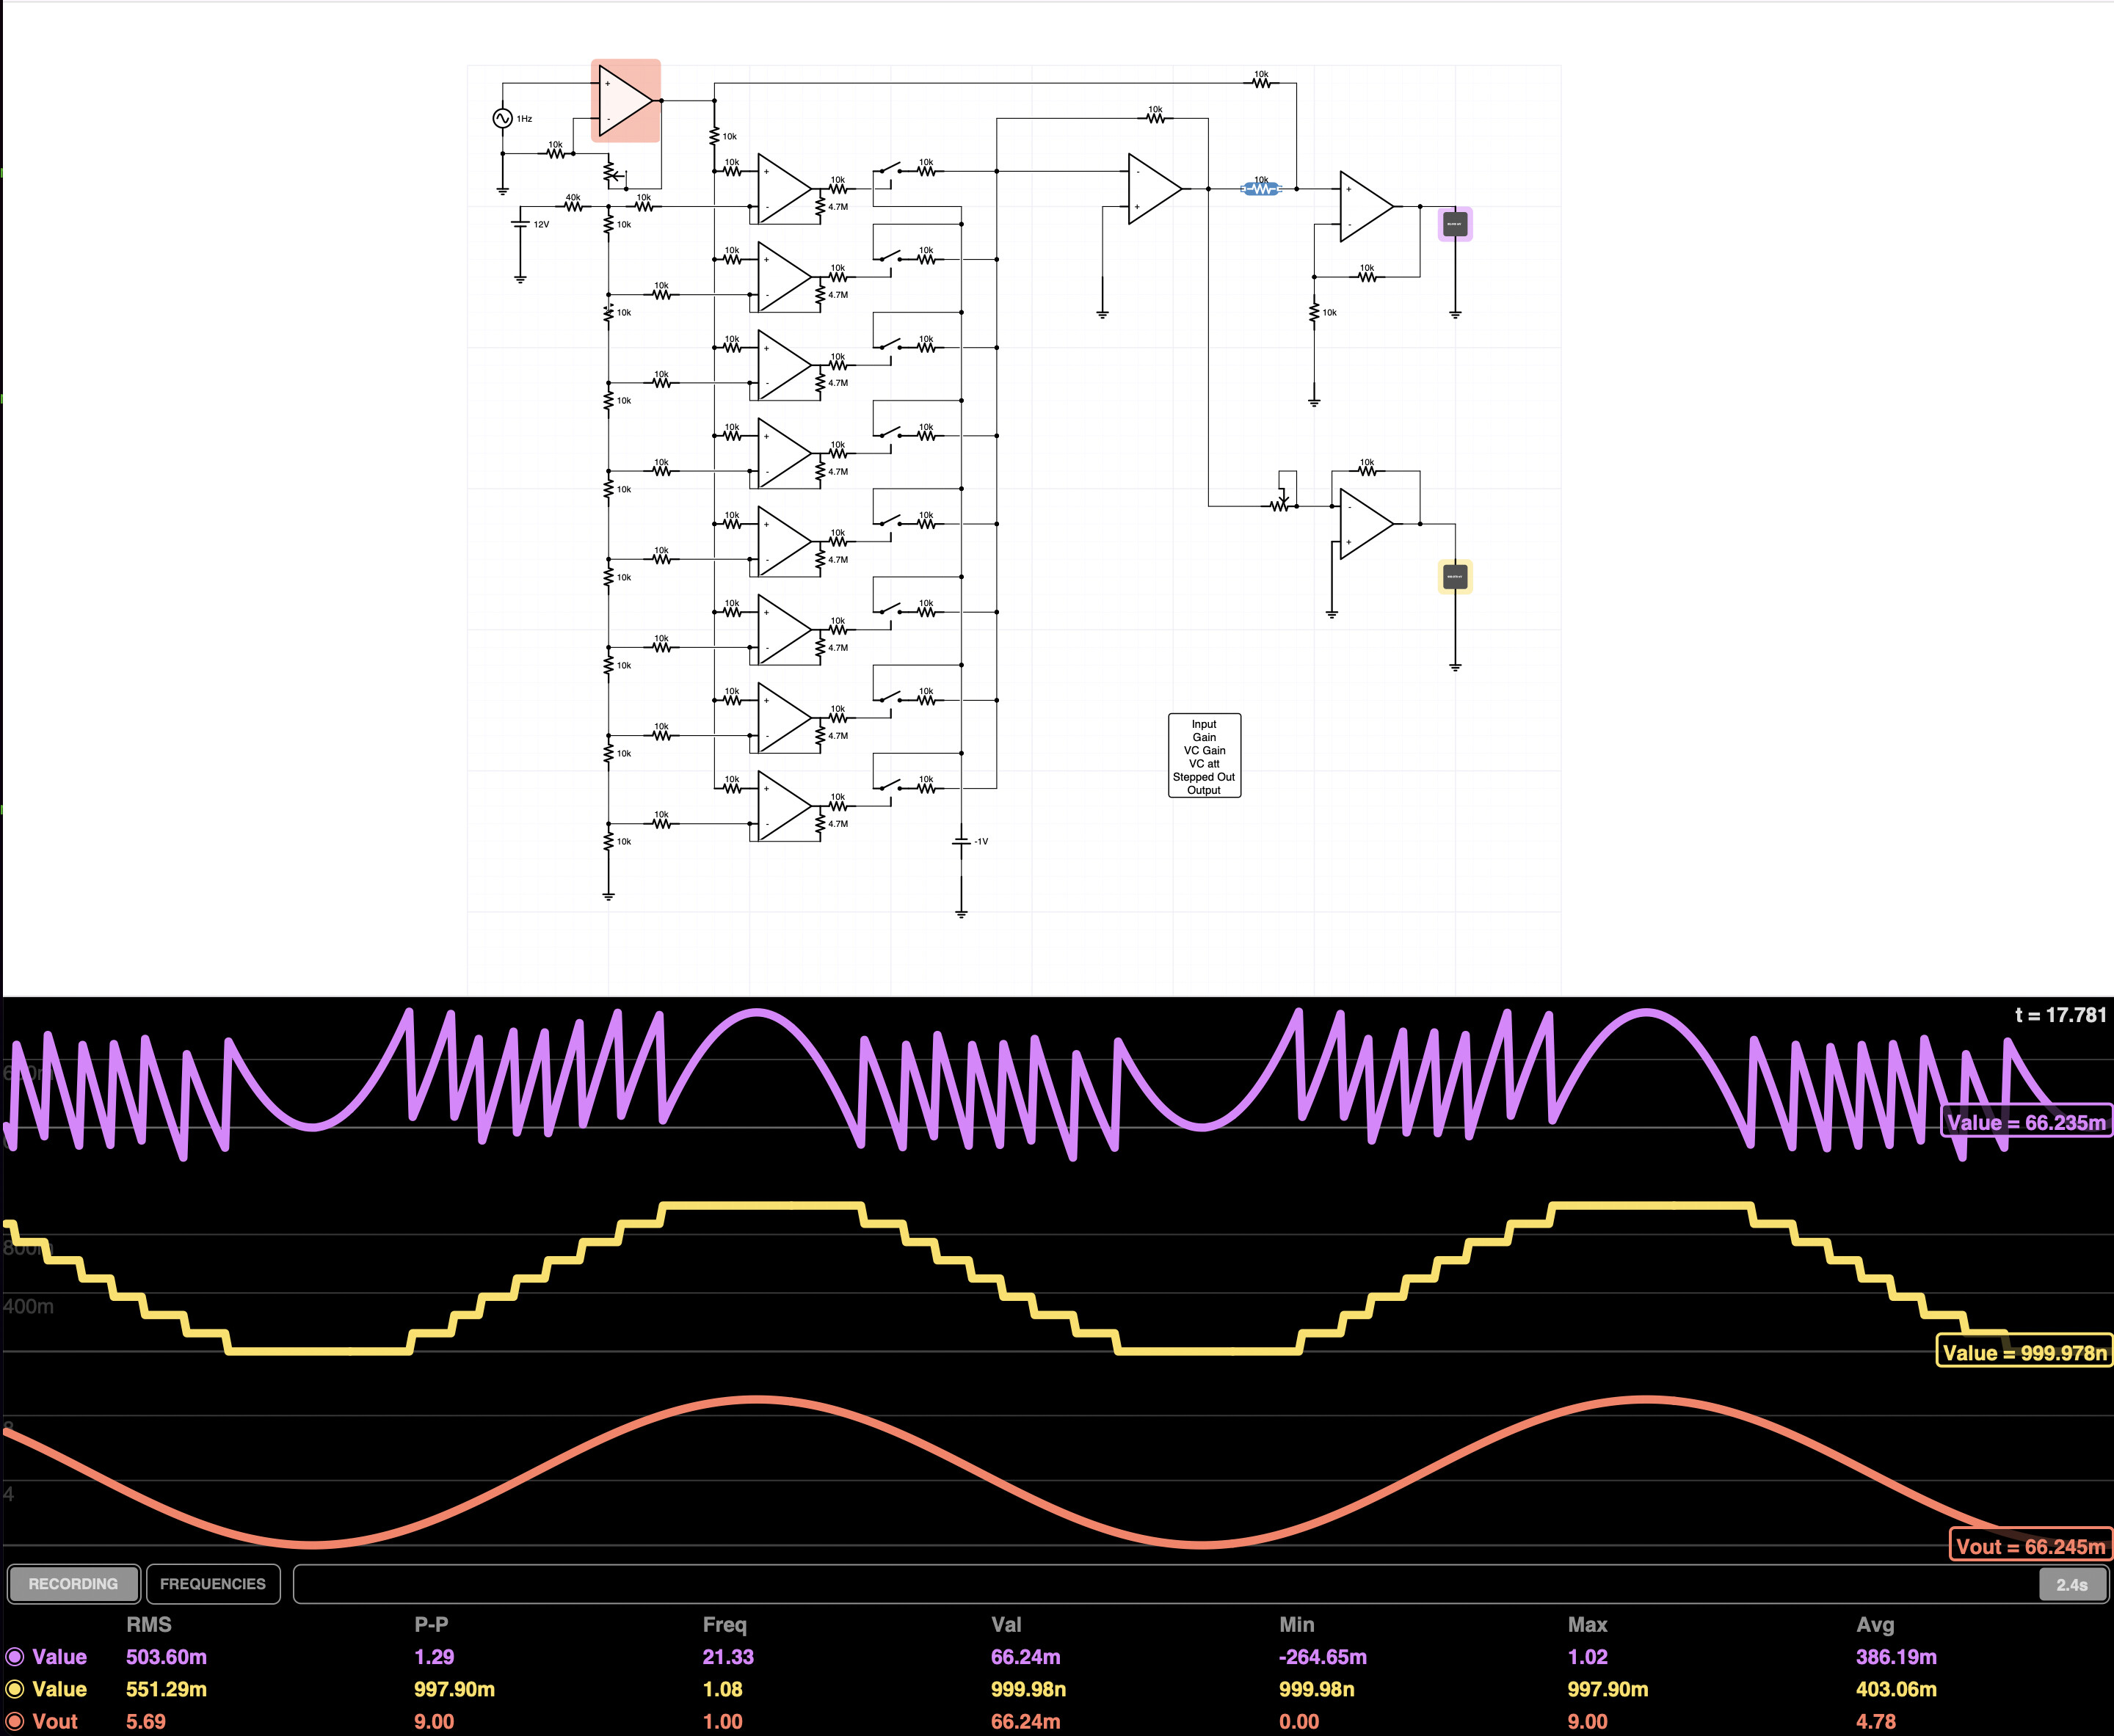Open the FREQUENCIES view
Viewport: 2114px width, 1736px height.
213,1584
